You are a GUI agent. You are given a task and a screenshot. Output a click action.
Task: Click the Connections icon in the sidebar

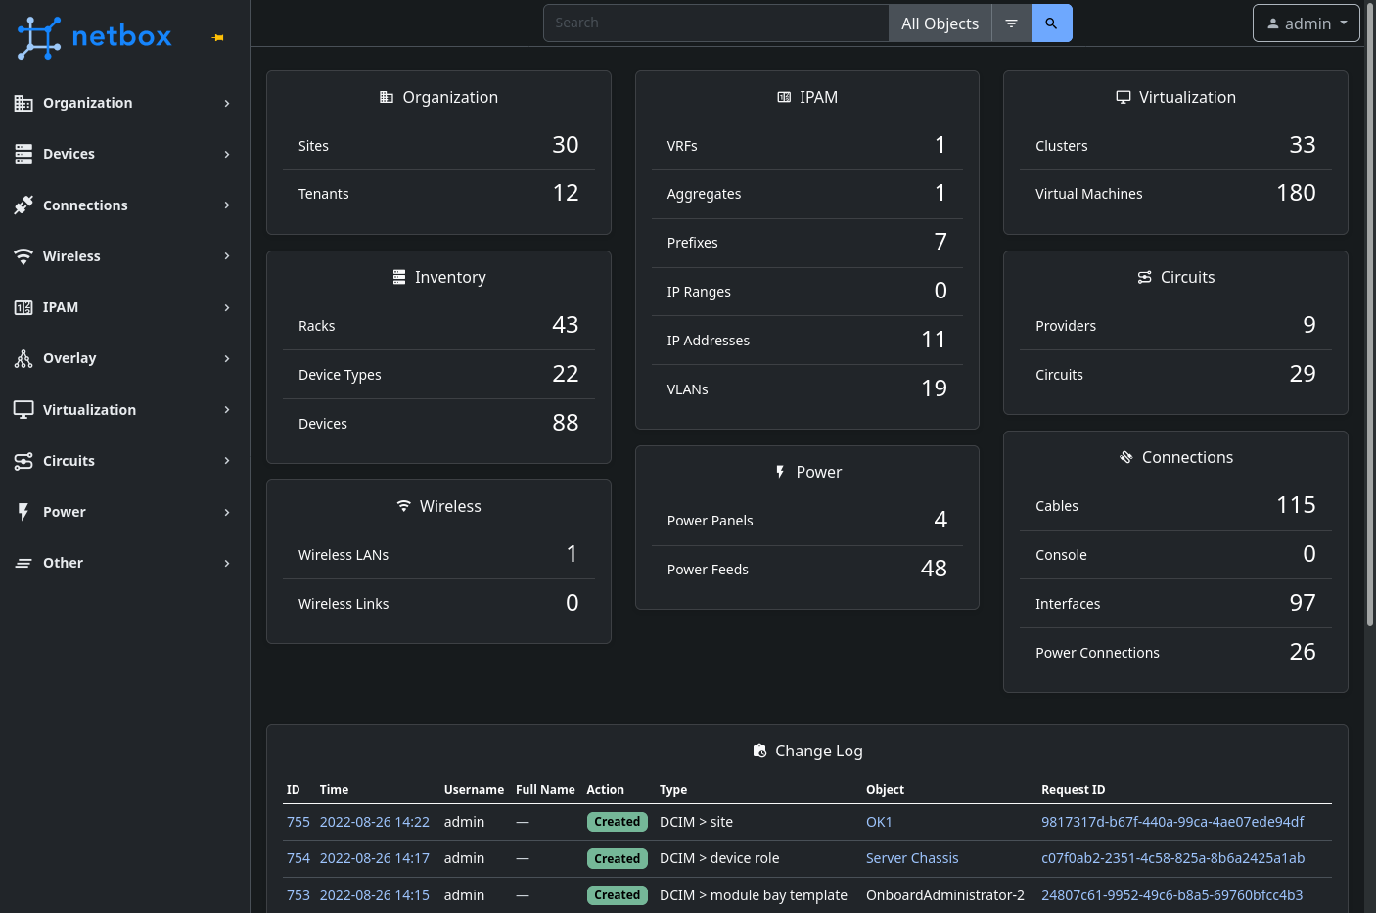[23, 205]
